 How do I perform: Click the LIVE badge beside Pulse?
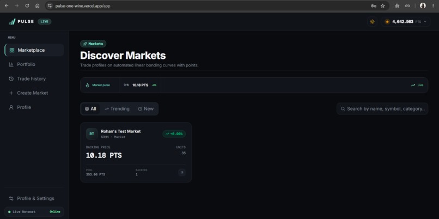45,22
